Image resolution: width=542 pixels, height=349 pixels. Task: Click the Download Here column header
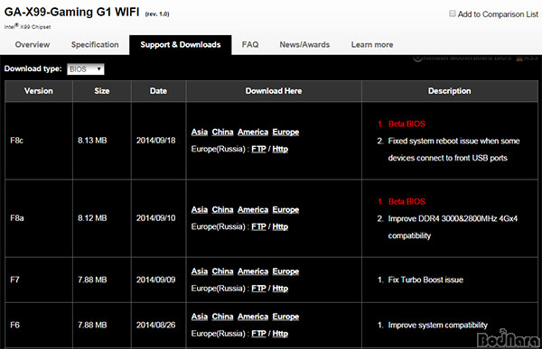coord(274,91)
